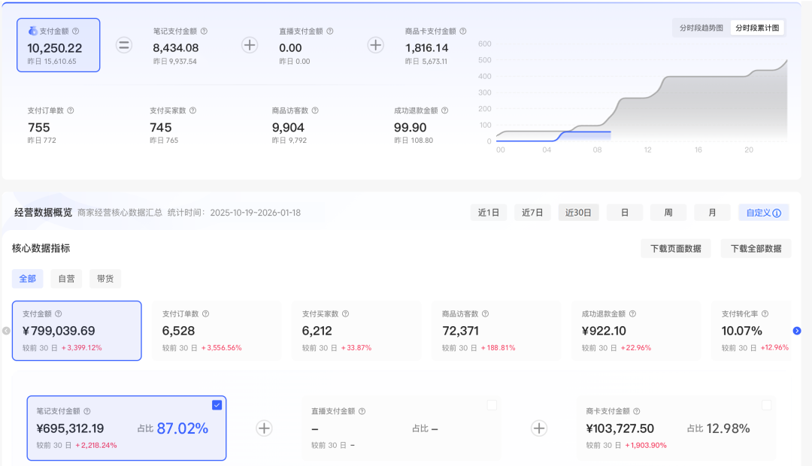Open the 日 date selector
812x466 pixels.
625,213
